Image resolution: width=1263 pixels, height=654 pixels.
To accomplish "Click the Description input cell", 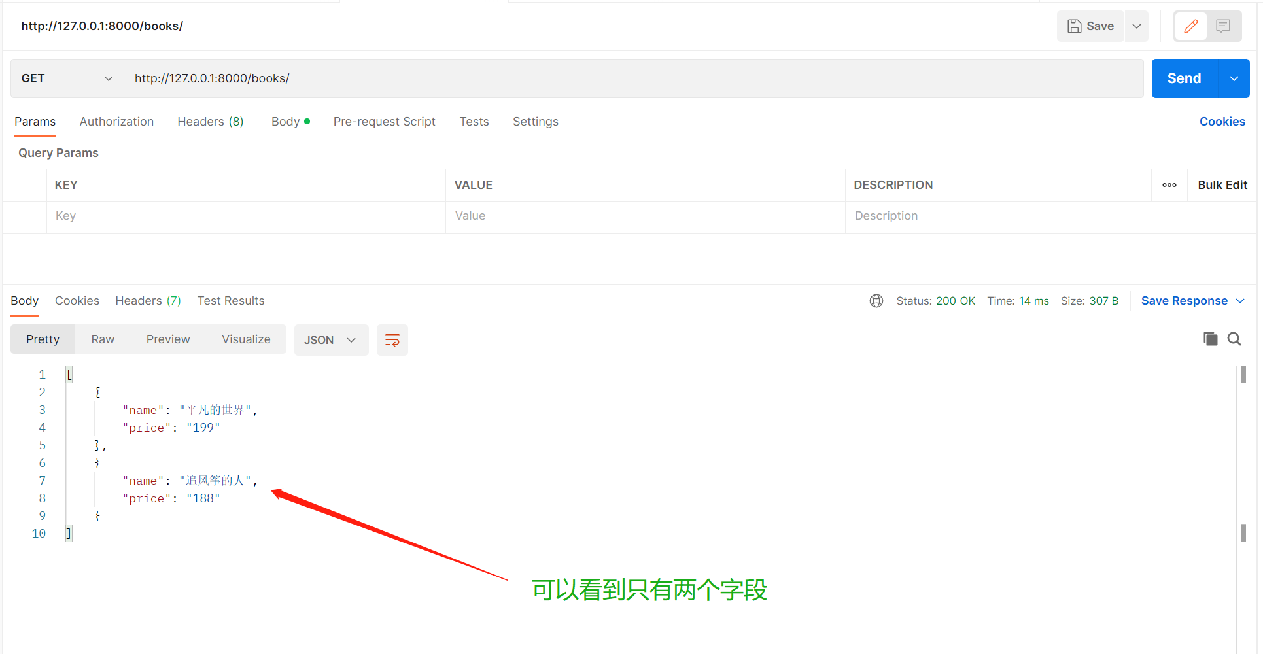I will pos(1050,216).
